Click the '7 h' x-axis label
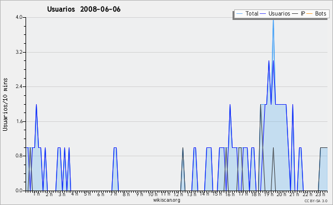The image size is (333, 205). [114, 194]
